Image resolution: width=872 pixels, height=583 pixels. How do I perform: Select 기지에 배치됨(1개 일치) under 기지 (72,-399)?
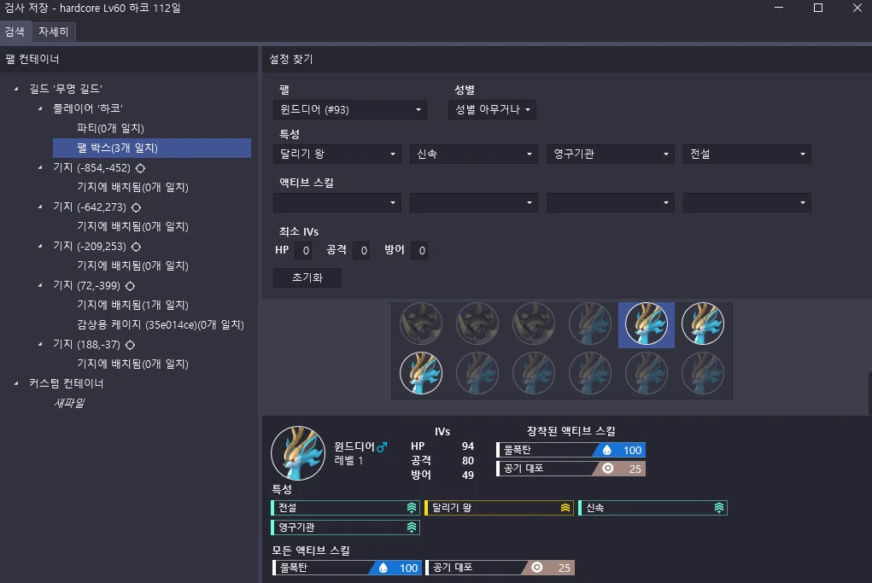tap(132, 305)
